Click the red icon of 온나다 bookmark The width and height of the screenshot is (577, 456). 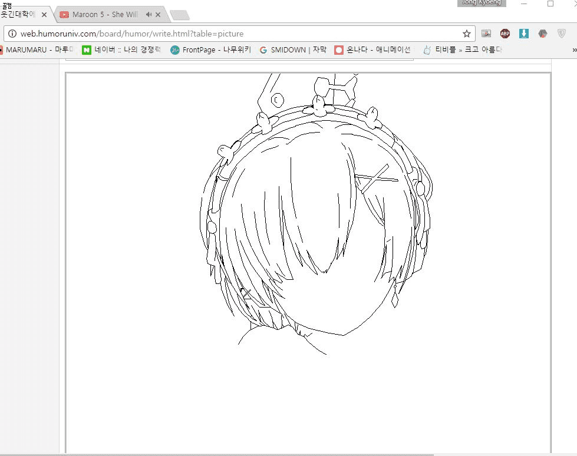338,50
